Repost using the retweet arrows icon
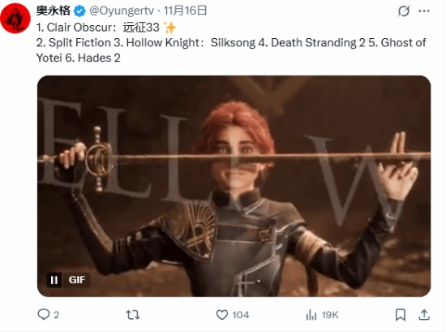 point(132,315)
